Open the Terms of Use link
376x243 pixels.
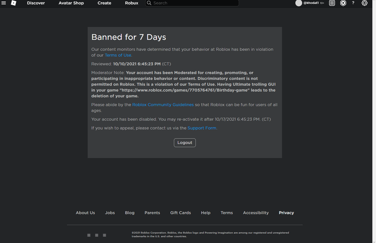pyautogui.click(x=118, y=55)
